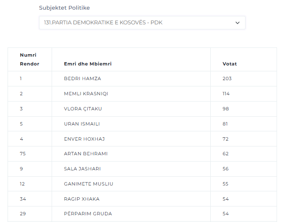
Task: Click the Subjektet Politike label
Action: pos(64,8)
